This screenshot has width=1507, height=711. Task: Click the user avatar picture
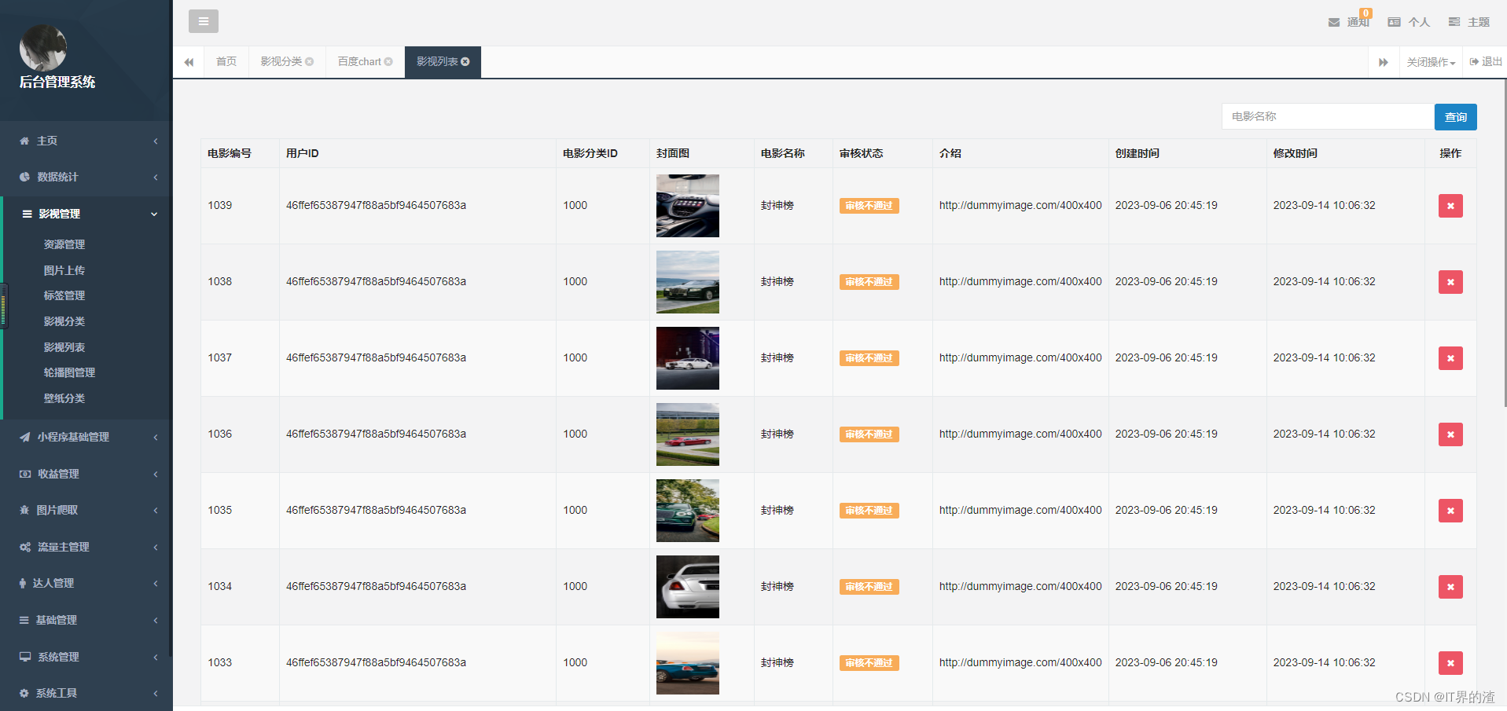click(x=43, y=48)
